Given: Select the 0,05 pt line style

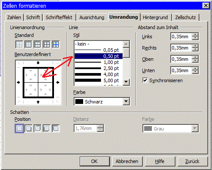Looking at the screenshot, I should pyautogui.click(x=98, y=50).
